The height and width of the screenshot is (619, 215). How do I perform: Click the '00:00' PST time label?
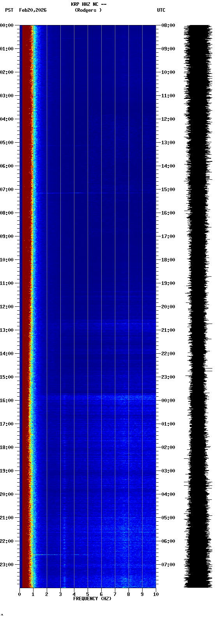click(x=7, y=25)
